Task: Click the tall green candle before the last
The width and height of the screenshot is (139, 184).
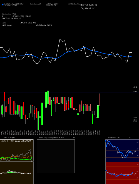Action: [x=98, y=112]
